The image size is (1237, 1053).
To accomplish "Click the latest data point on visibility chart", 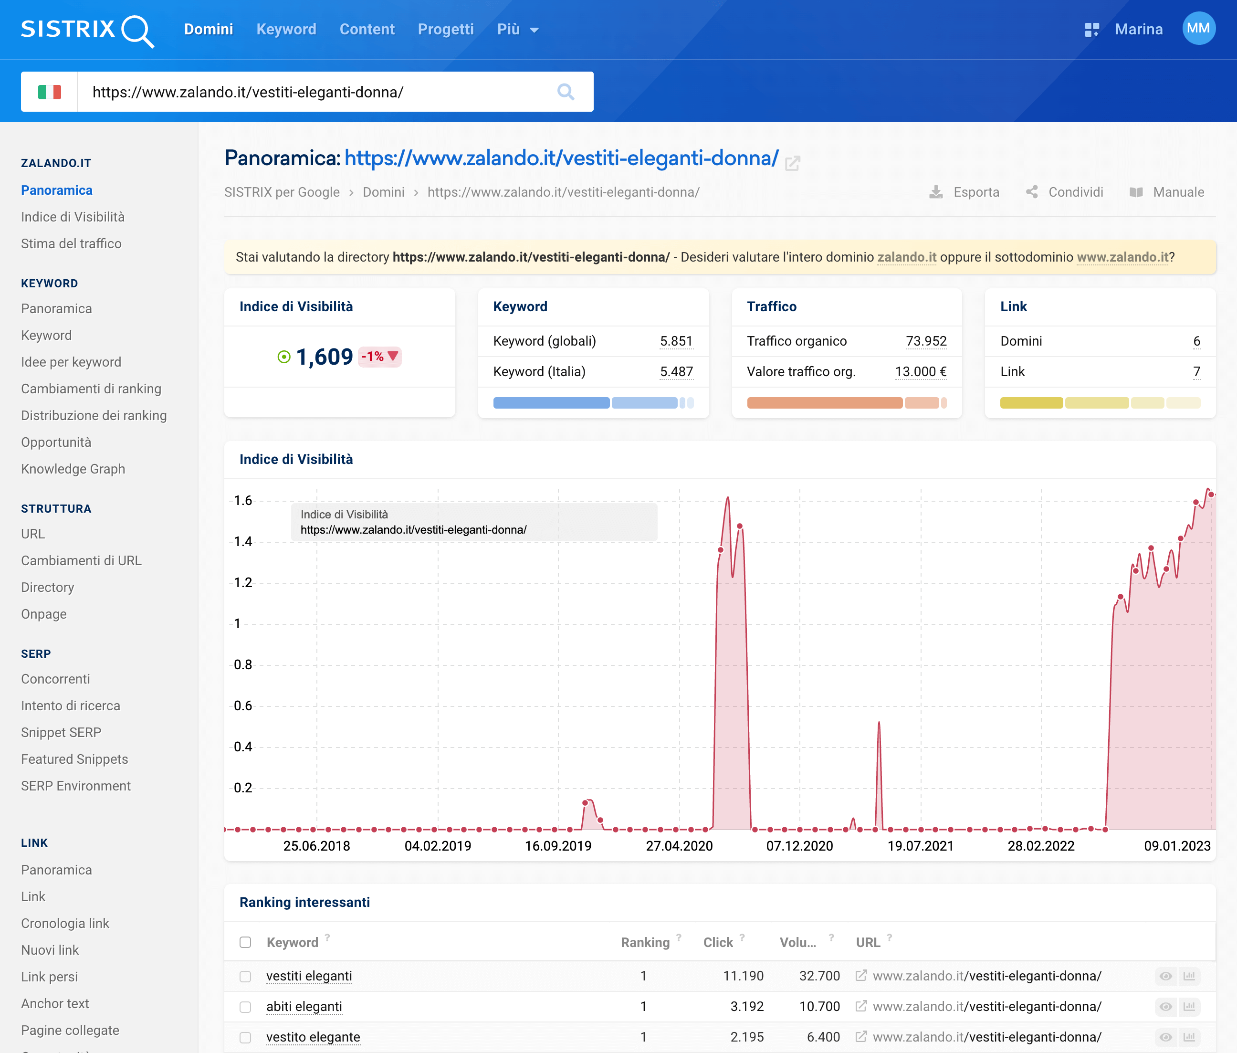I will [1211, 494].
